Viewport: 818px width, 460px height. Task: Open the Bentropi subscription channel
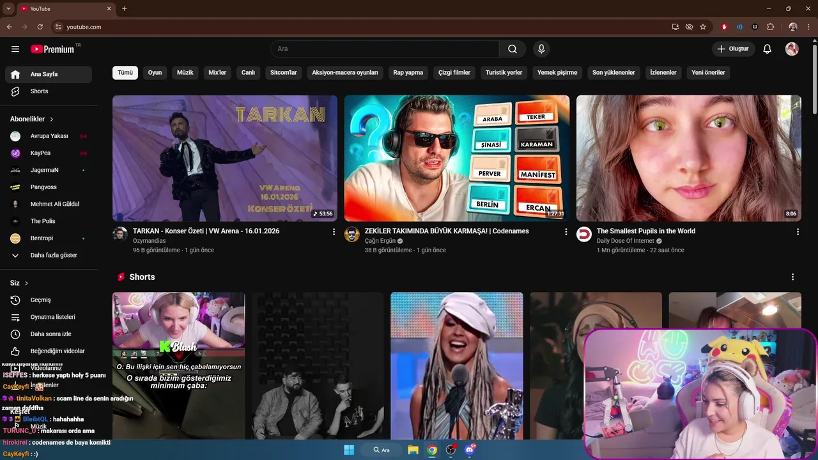coord(49,238)
